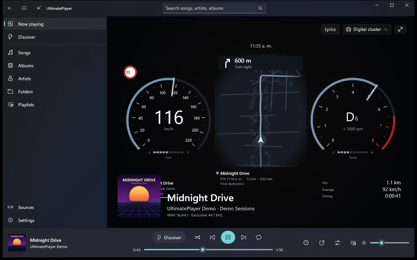Click the track progress seek bar

[208, 250]
